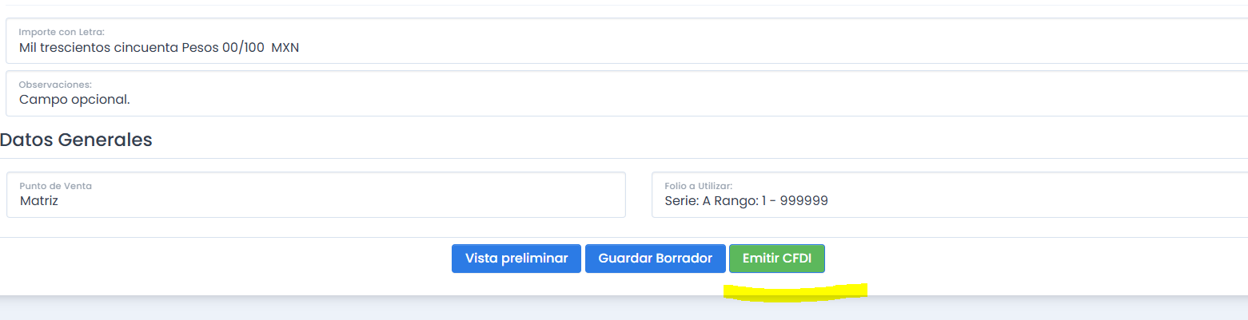Click the "Importe con Letra:" label

[x=62, y=32]
